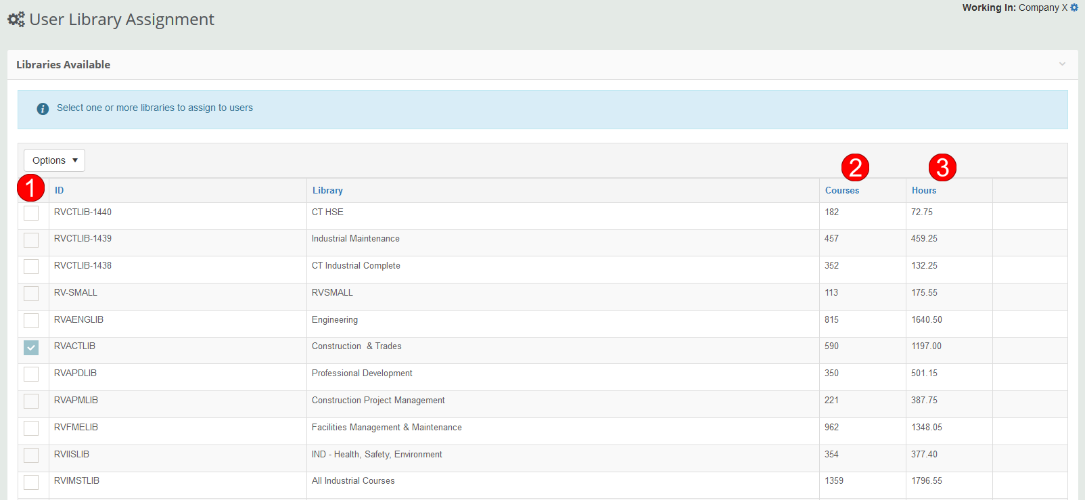The height and width of the screenshot is (500, 1085).
Task: Select the Professional Development row checkbox
Action: click(31, 374)
